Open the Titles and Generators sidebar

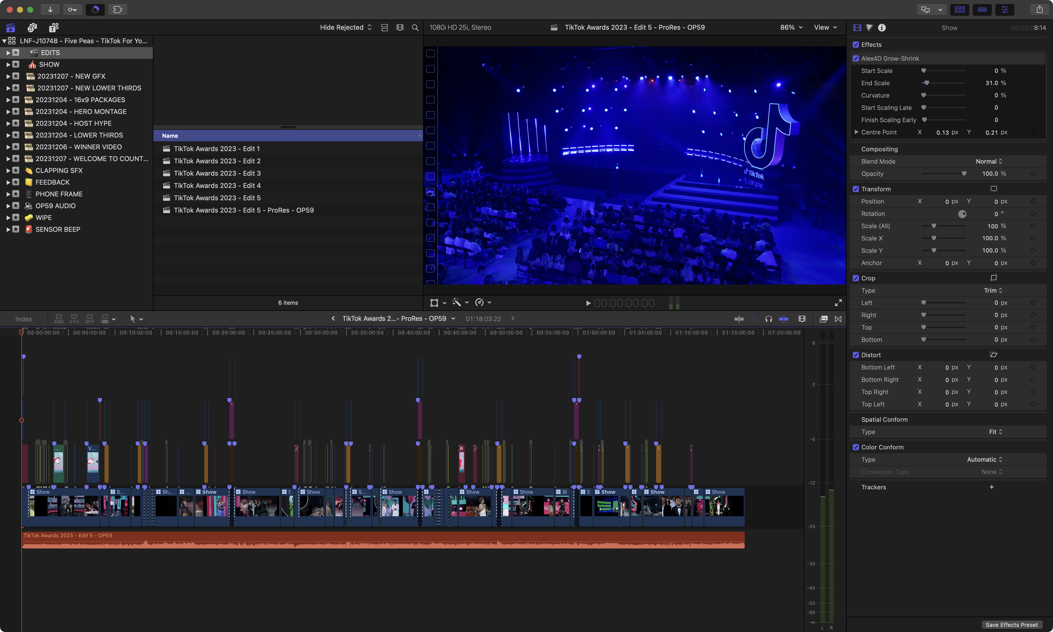click(53, 28)
